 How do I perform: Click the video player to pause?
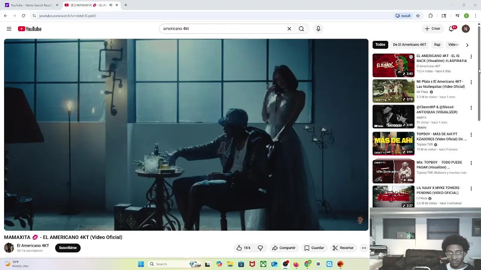point(186,135)
